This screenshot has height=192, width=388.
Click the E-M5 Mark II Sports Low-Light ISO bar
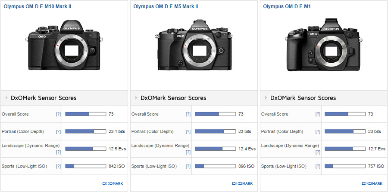pyautogui.click(x=215, y=166)
